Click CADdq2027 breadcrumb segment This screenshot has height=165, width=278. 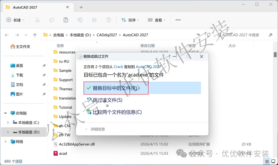107,35
